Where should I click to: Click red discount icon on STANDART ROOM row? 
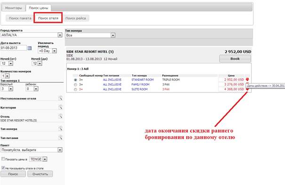point(247,79)
